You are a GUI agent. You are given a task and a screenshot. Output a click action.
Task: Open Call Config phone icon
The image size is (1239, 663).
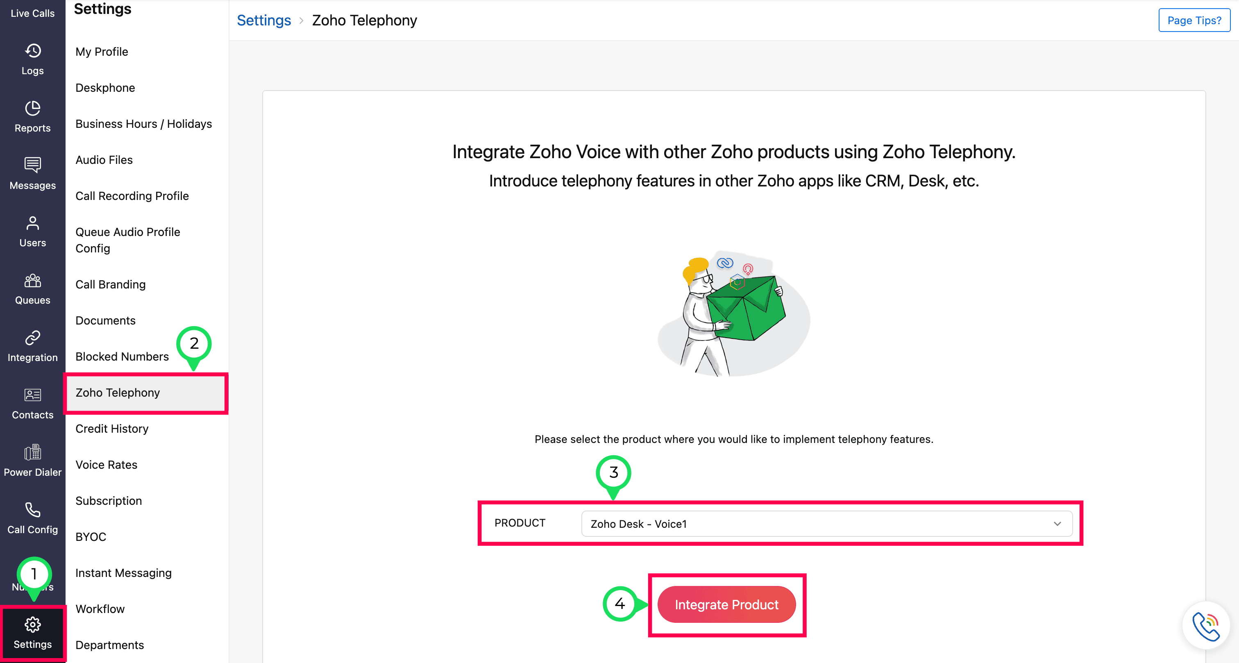[33, 509]
